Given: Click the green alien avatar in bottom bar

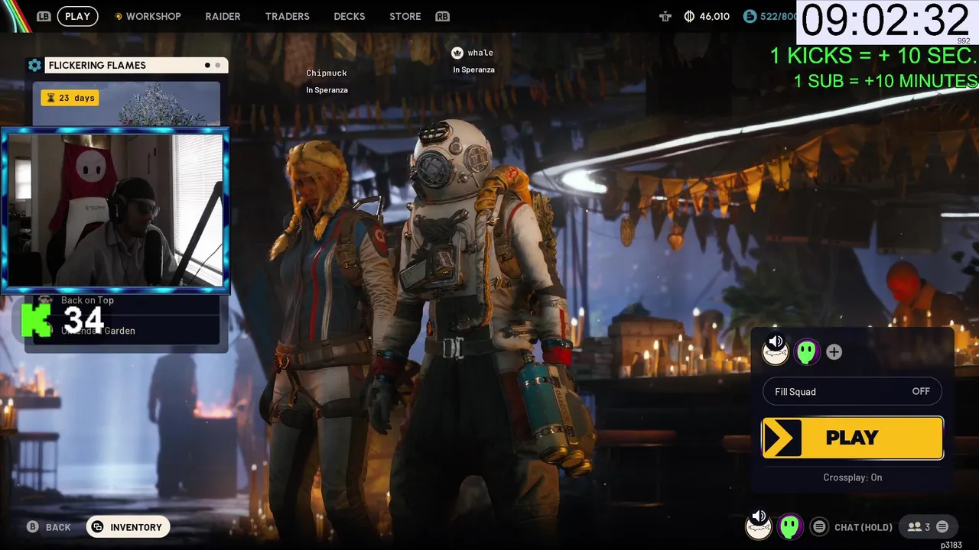Looking at the screenshot, I should click(x=790, y=526).
